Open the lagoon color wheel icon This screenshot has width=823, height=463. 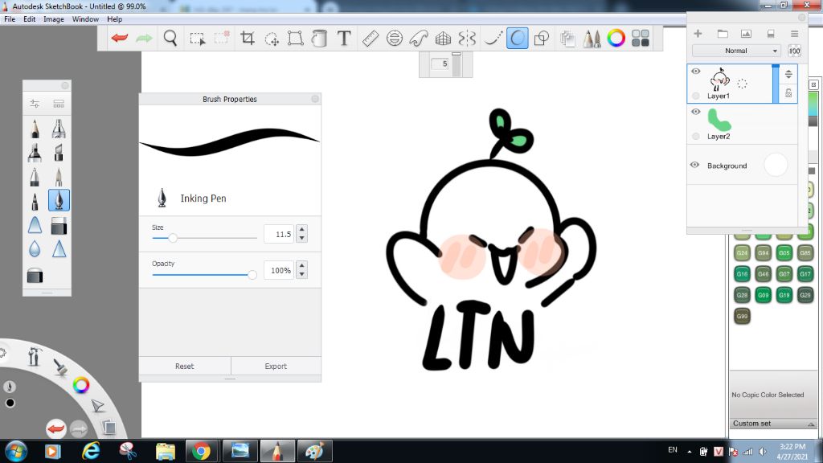(x=81, y=385)
